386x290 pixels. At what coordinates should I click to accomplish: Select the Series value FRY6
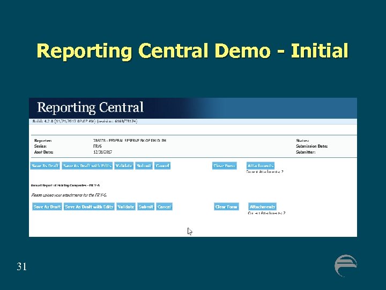(98, 146)
